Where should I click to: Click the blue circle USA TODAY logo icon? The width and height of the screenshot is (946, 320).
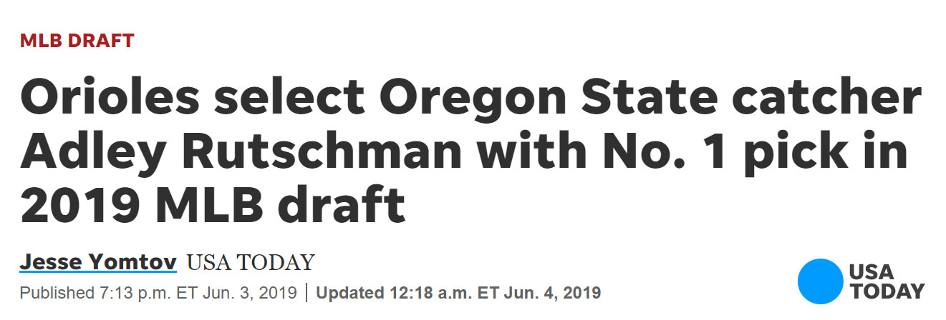click(821, 281)
